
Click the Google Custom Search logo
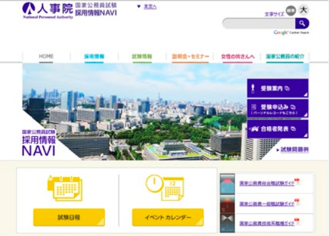291,33
